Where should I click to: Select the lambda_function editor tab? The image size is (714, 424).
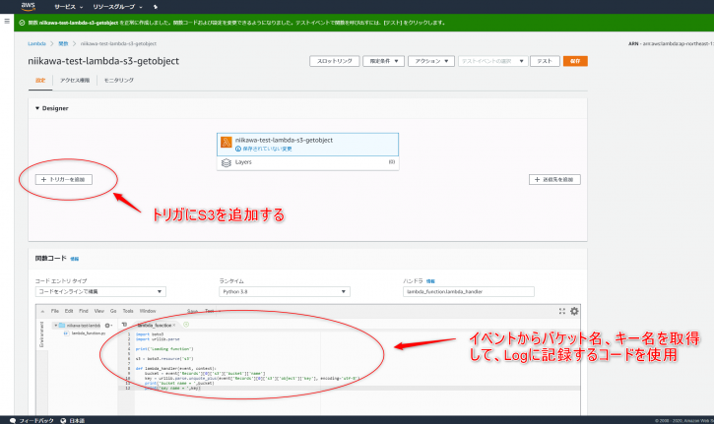click(155, 325)
